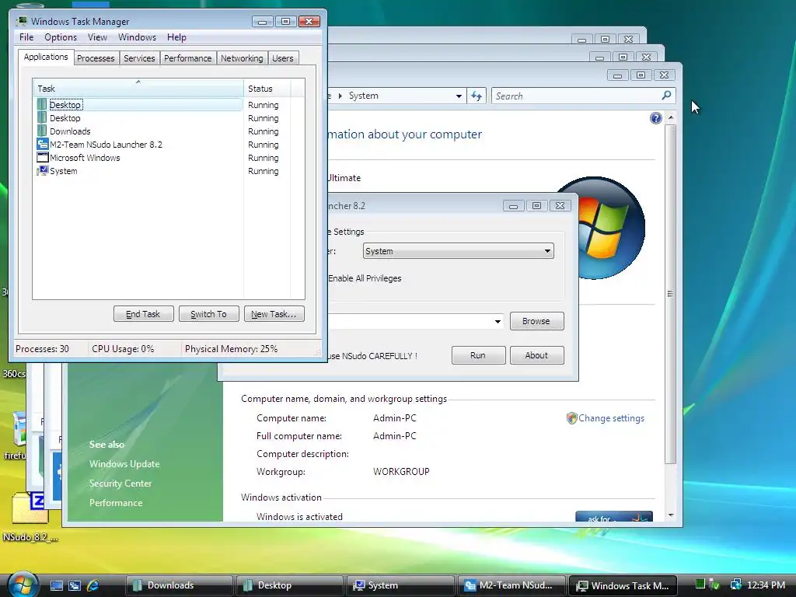Click the System taskbar button

coord(400,585)
